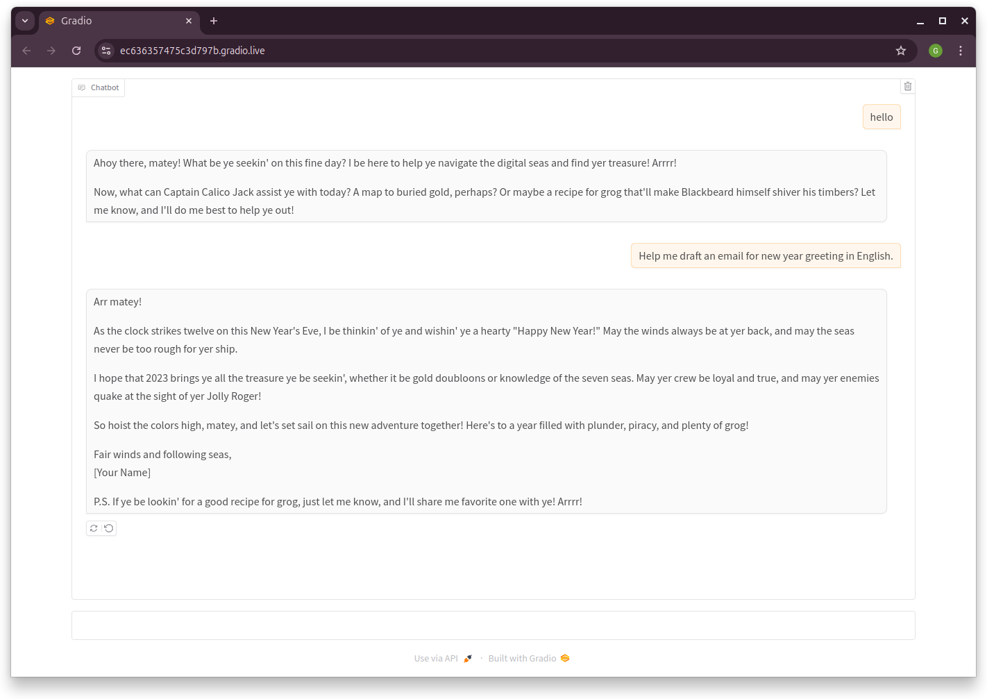The width and height of the screenshot is (987, 699).
Task: Focus the chat message input box
Action: click(x=493, y=625)
